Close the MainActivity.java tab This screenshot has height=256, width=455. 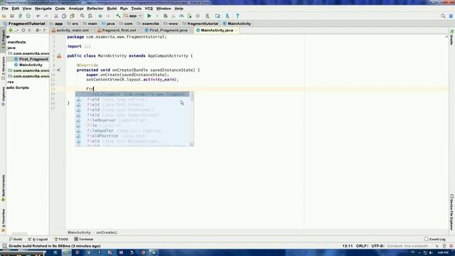236,30
